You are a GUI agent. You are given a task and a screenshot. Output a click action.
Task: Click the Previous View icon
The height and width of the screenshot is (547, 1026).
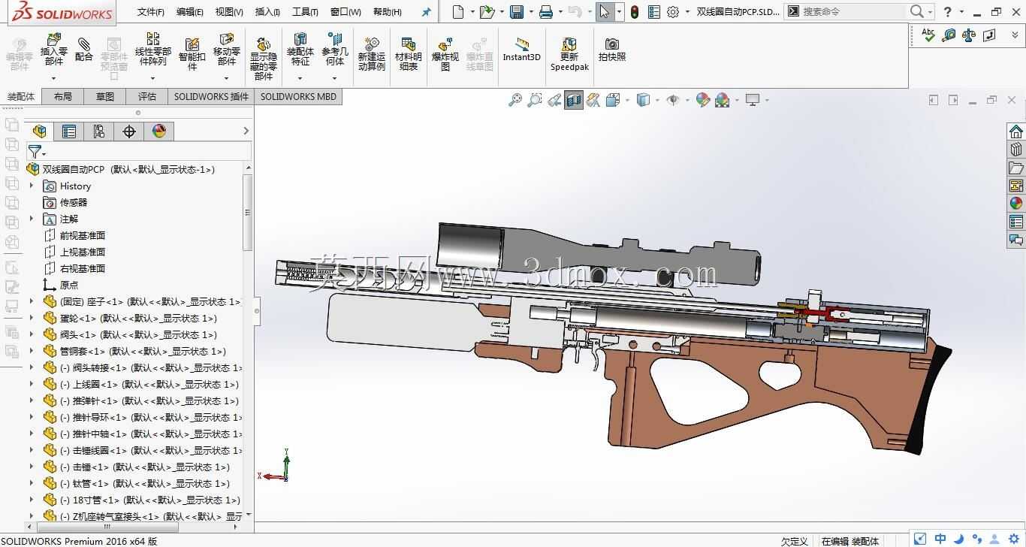[554, 100]
